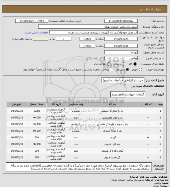Screen dimensions: 170x187
Task: Click the request creator name field
Action: point(93,32)
